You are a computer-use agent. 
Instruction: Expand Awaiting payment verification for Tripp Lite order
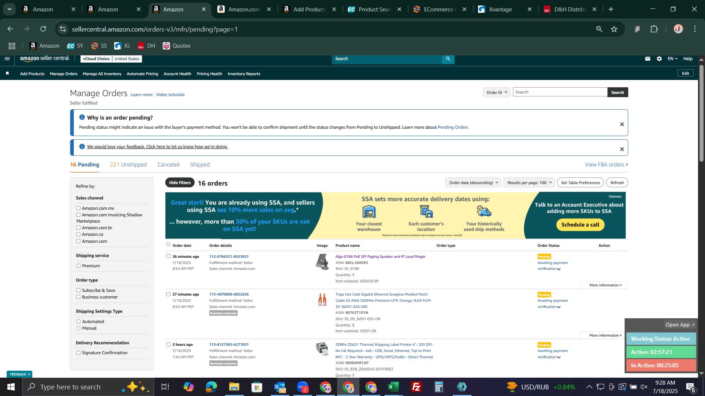(x=558, y=307)
